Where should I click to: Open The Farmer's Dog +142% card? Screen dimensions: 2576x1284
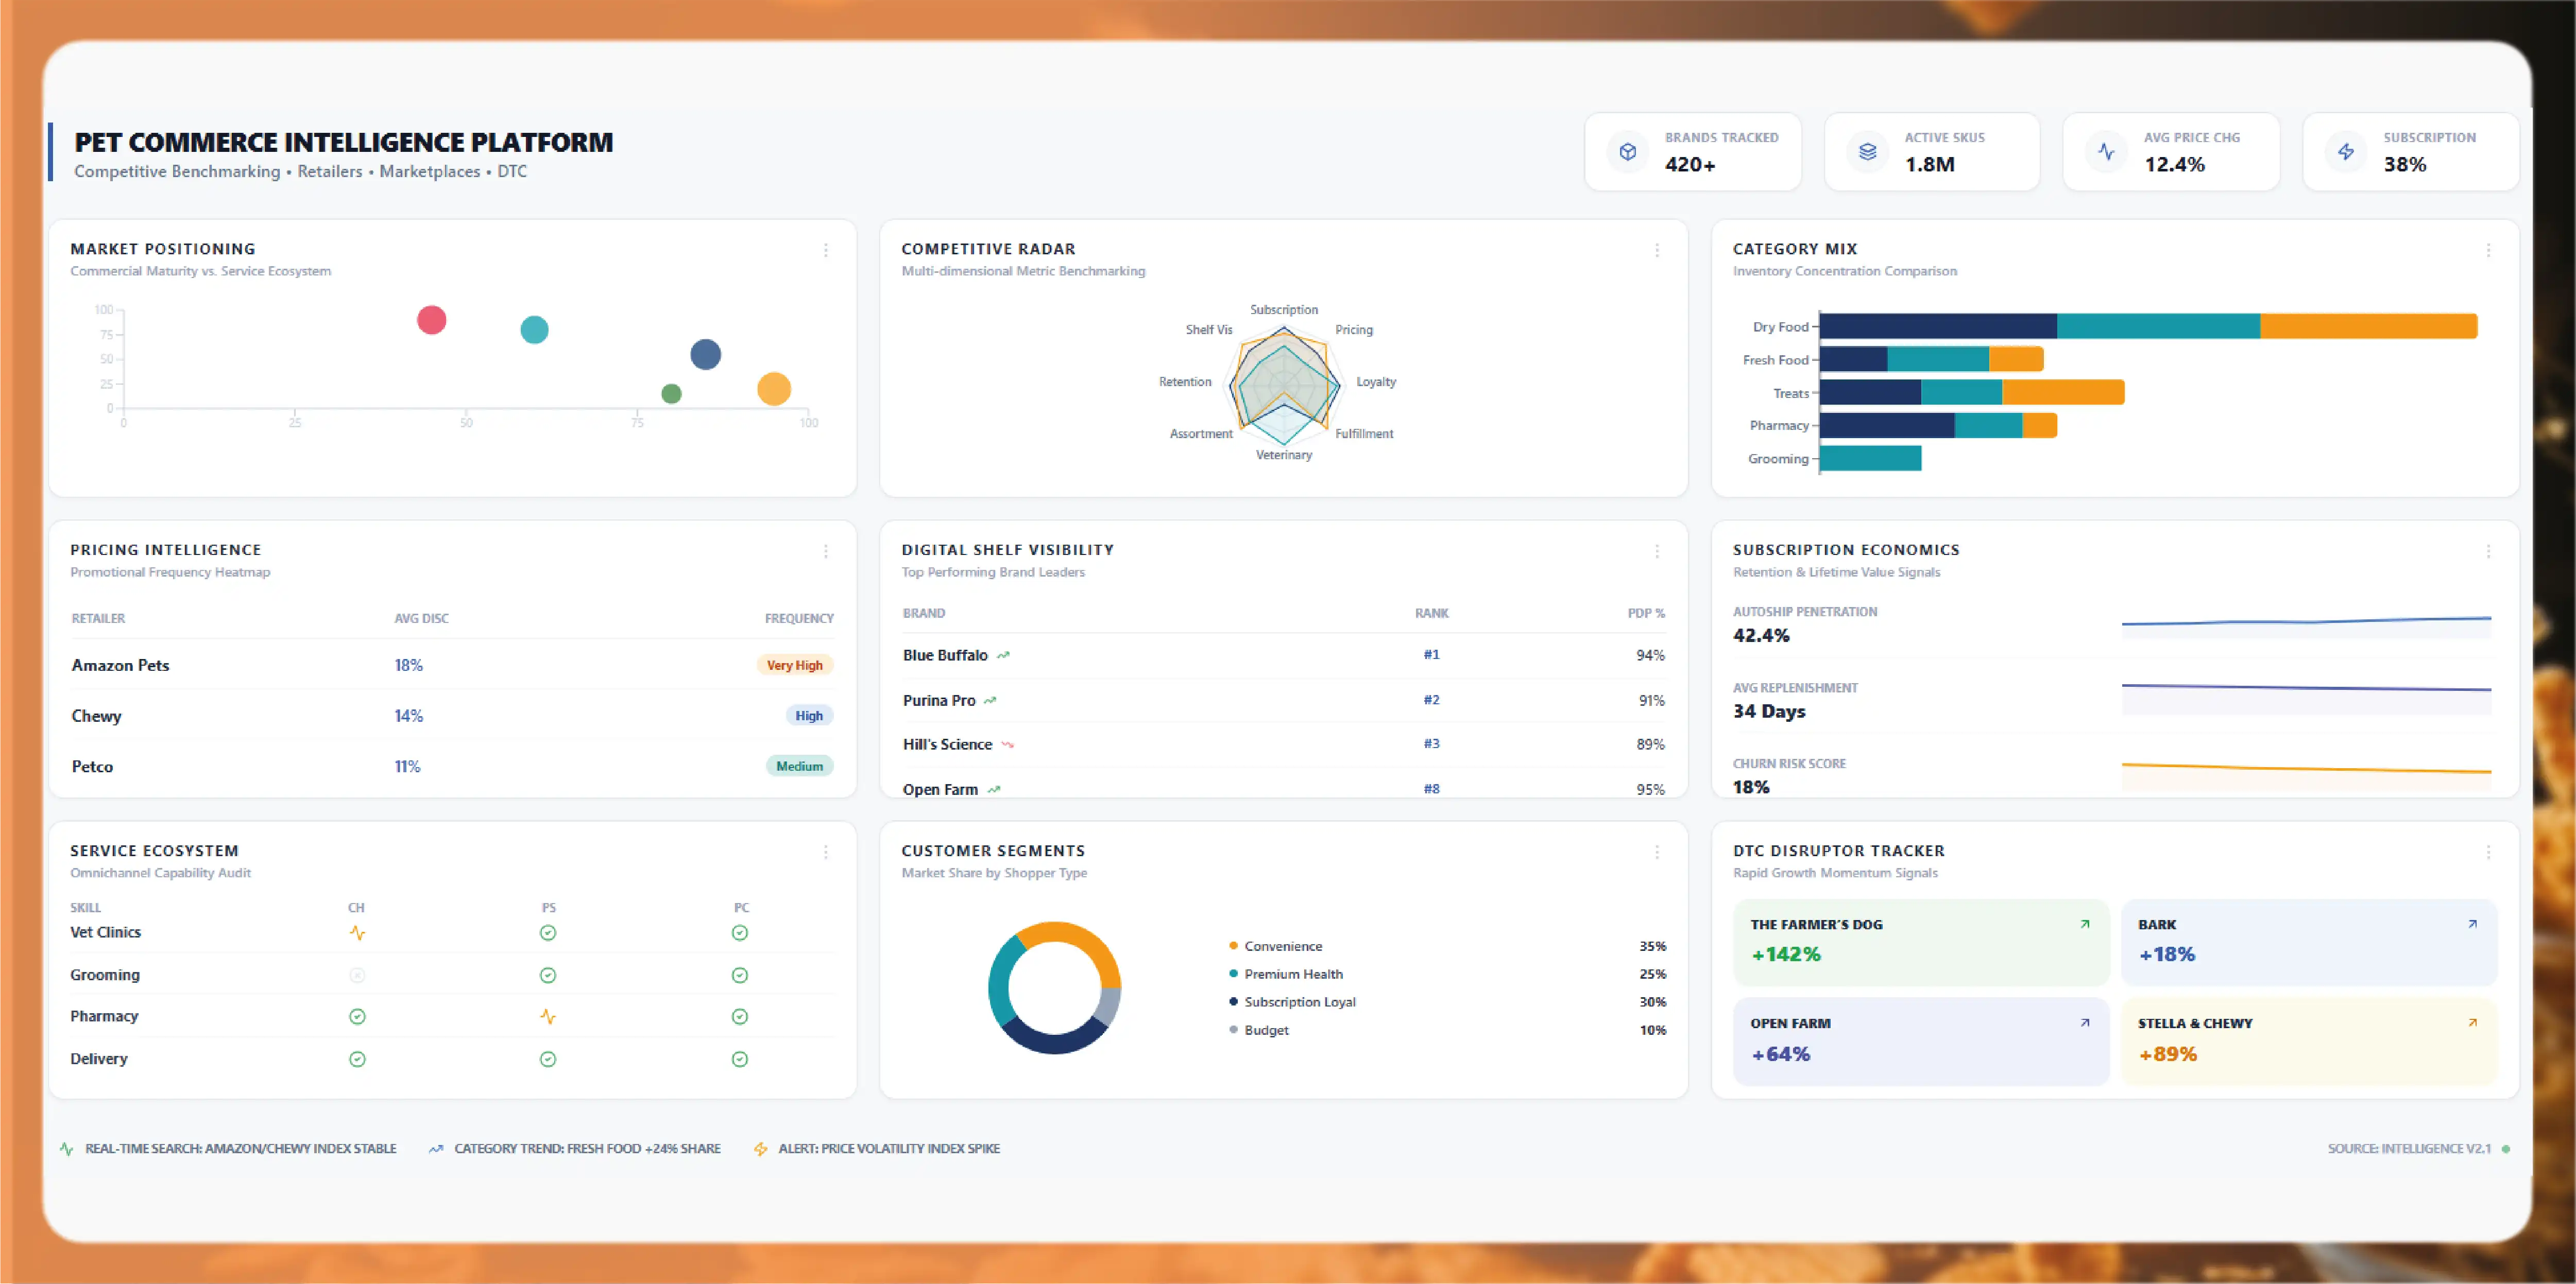coord(1921,942)
